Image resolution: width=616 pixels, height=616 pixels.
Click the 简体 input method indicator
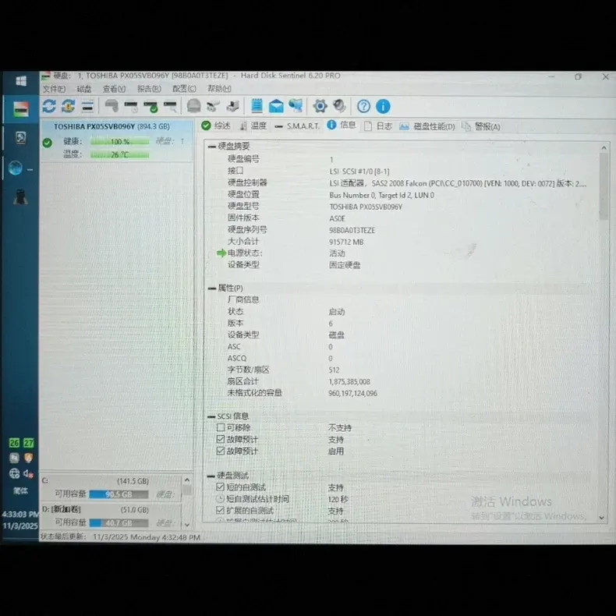pos(20,490)
